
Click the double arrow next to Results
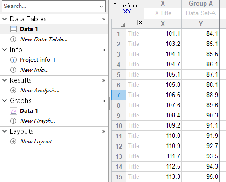103,80
